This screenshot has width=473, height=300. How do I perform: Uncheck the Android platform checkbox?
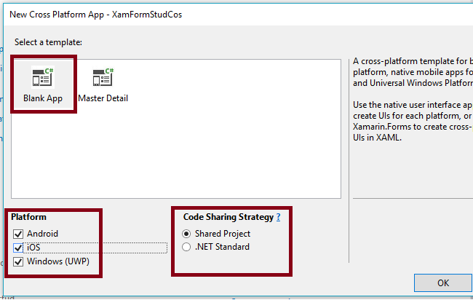[17, 234]
